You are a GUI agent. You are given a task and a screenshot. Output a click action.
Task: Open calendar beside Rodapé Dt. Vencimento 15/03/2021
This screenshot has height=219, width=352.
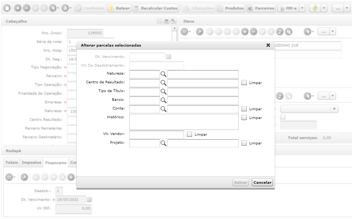(89, 199)
